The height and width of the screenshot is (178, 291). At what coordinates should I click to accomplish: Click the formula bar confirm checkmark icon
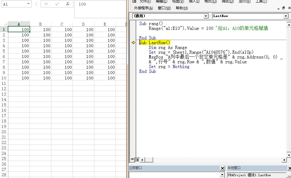[57, 4]
